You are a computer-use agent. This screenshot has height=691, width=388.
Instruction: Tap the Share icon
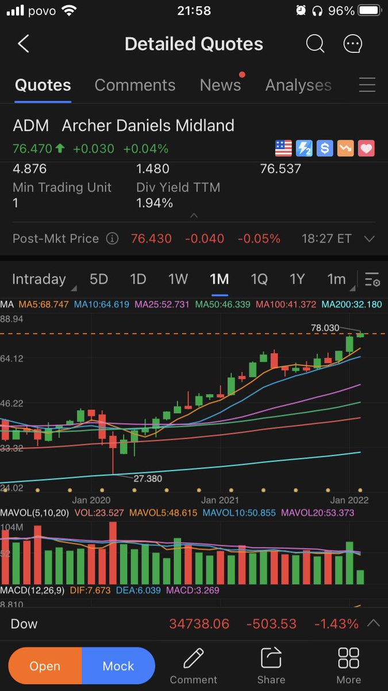[271, 657]
